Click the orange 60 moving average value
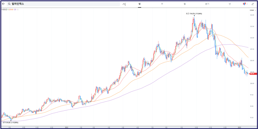This screenshot has height=129, width=258. tap(12, 10)
